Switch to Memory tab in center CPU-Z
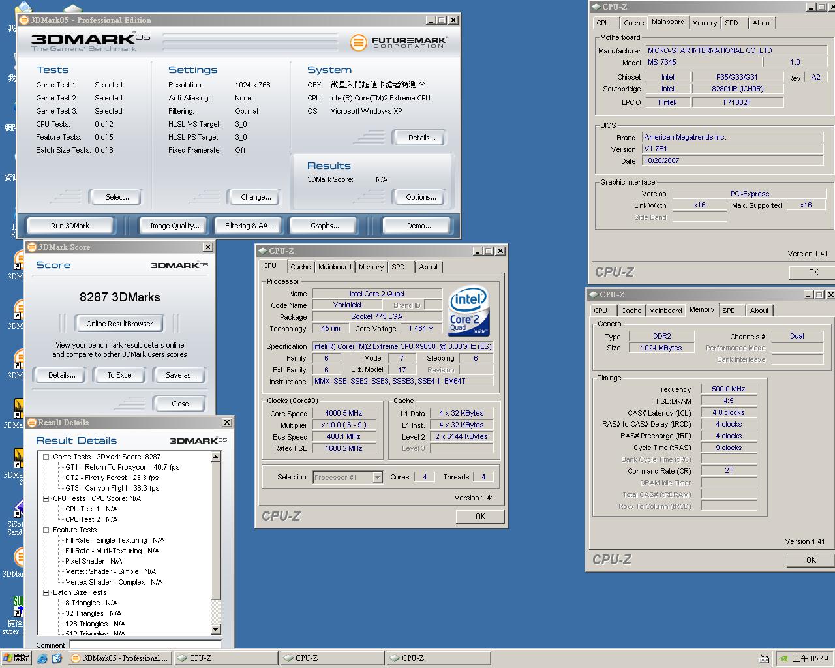This screenshot has width=835, height=668. (x=371, y=267)
